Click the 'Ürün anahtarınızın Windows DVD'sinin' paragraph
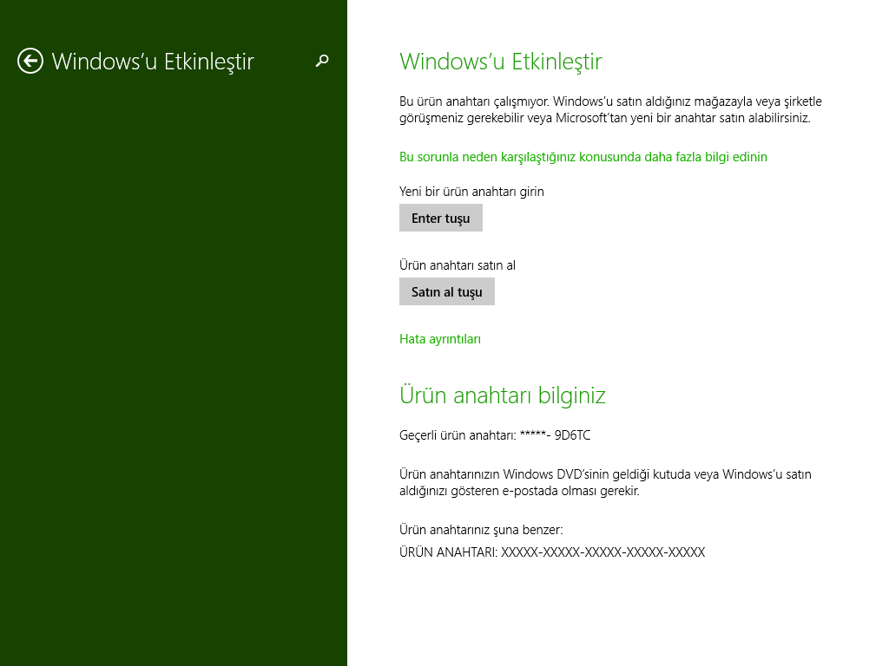The width and height of the screenshot is (889, 666). [605, 482]
